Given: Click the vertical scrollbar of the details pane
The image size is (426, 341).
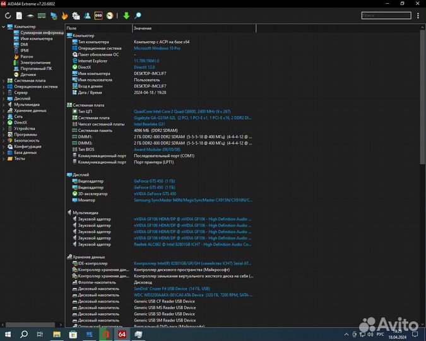Looking at the screenshot, I should (422, 97).
